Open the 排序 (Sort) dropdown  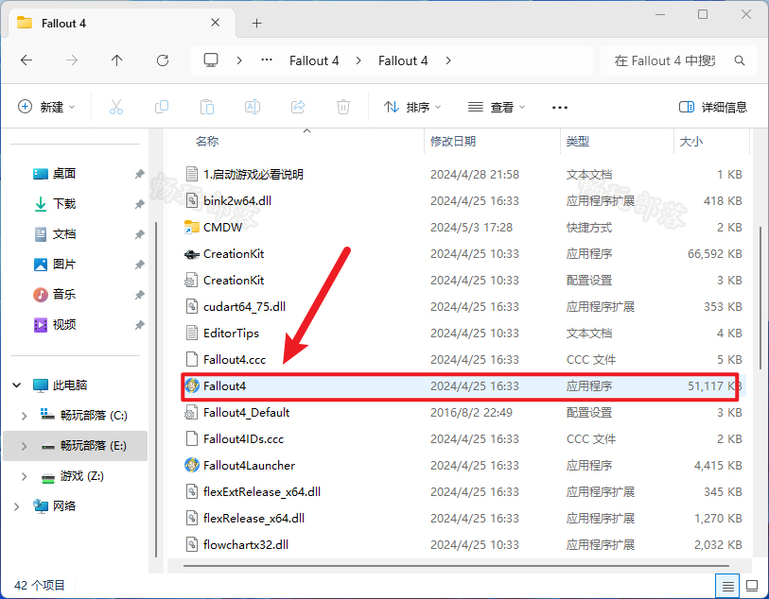point(412,107)
